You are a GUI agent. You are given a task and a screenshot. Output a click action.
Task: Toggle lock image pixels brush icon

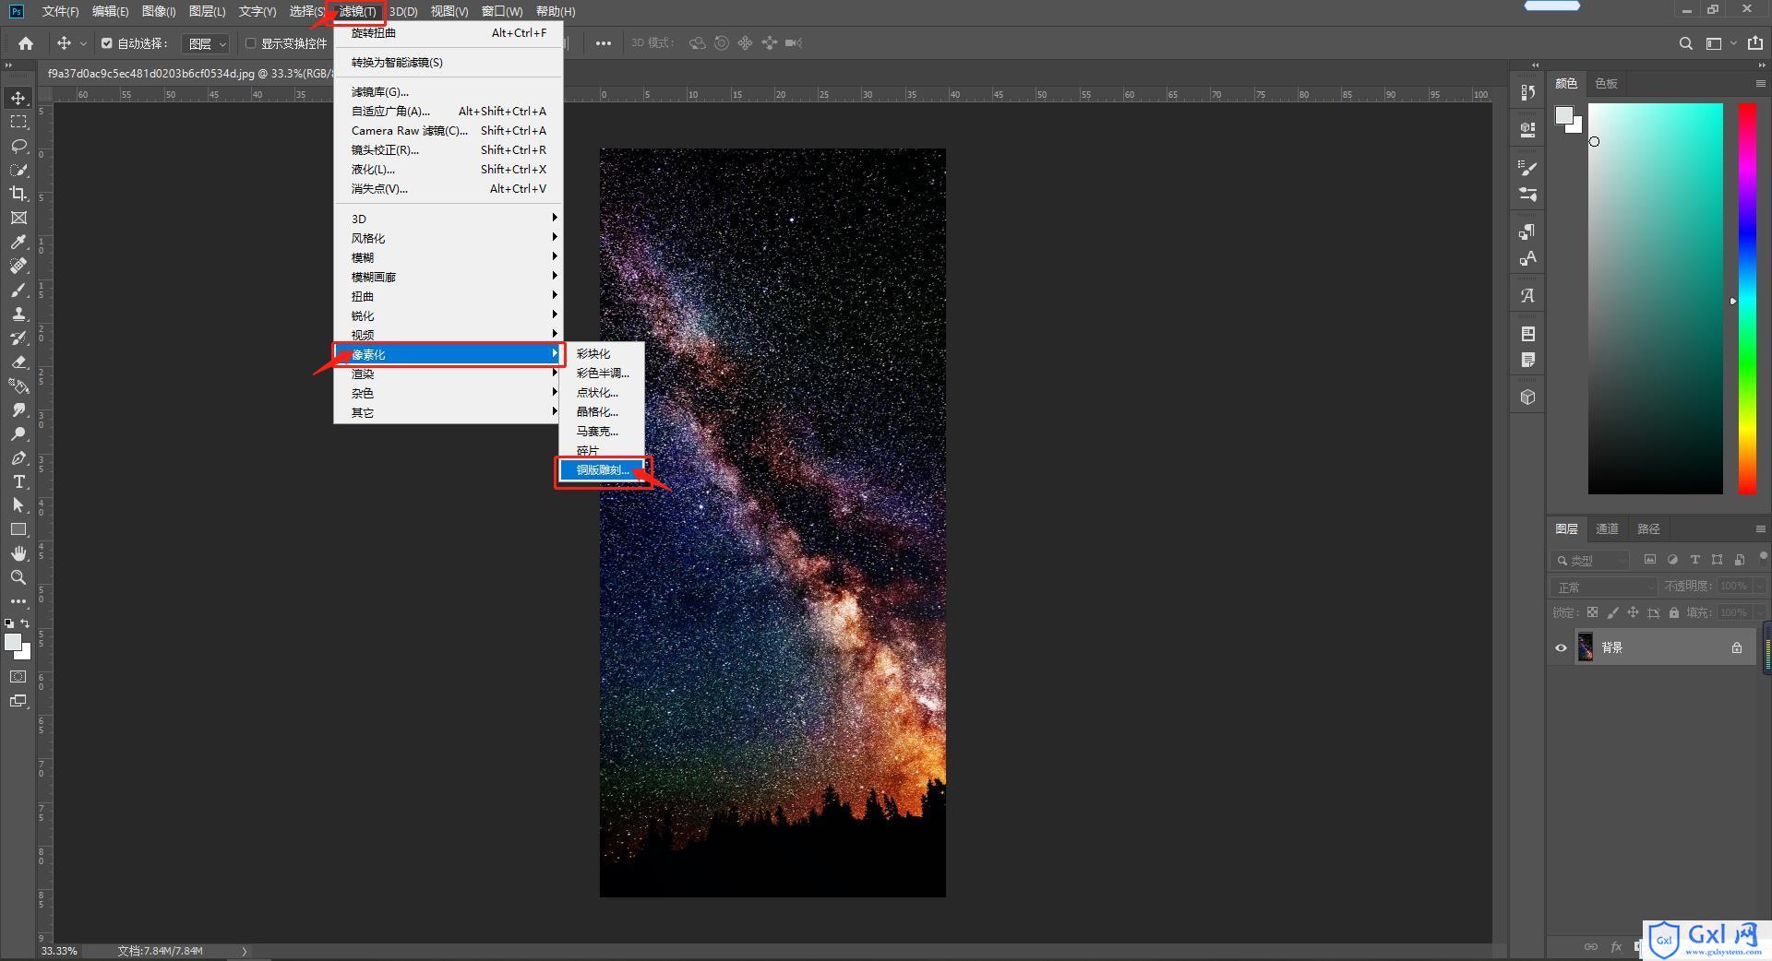tap(1612, 612)
